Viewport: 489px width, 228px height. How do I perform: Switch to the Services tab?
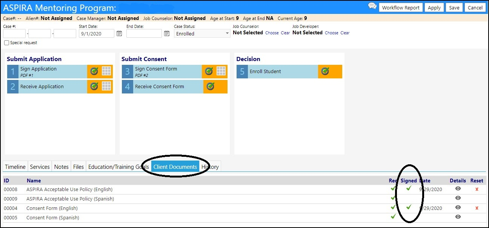point(40,167)
